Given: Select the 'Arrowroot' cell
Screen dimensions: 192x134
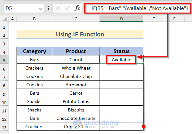Looking at the screenshot, I should pyautogui.click(x=76, y=85).
